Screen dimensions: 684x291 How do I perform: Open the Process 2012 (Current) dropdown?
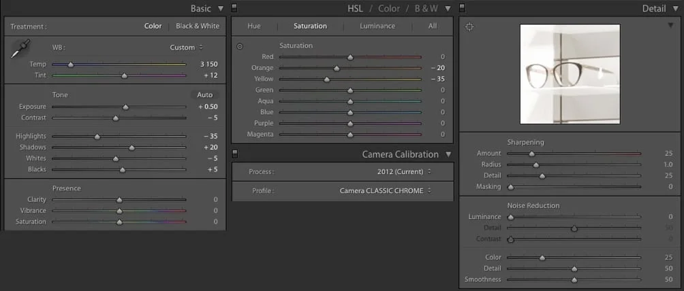pos(404,171)
